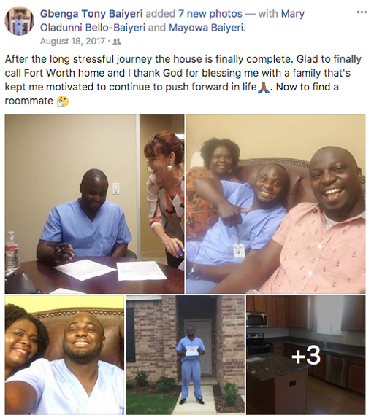374x420 pixels.
Task: Visit Mayowa Baiyeri's tagged profile
Action: pyautogui.click(x=207, y=28)
